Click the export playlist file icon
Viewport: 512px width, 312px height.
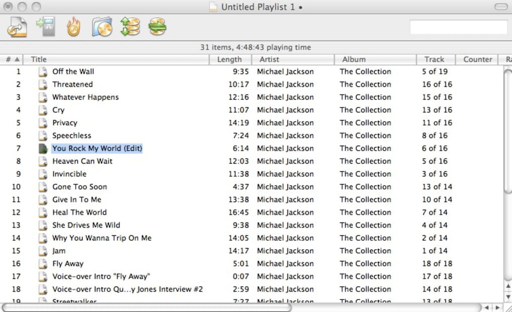click(17, 27)
